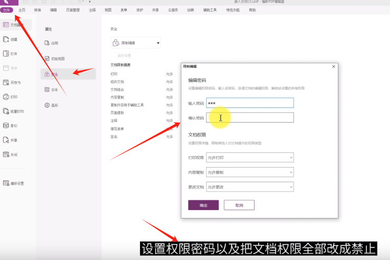Switch to the 特色功能 tab

click(233, 10)
